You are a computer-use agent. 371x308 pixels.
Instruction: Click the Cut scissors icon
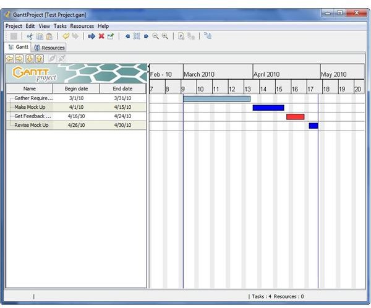point(30,36)
